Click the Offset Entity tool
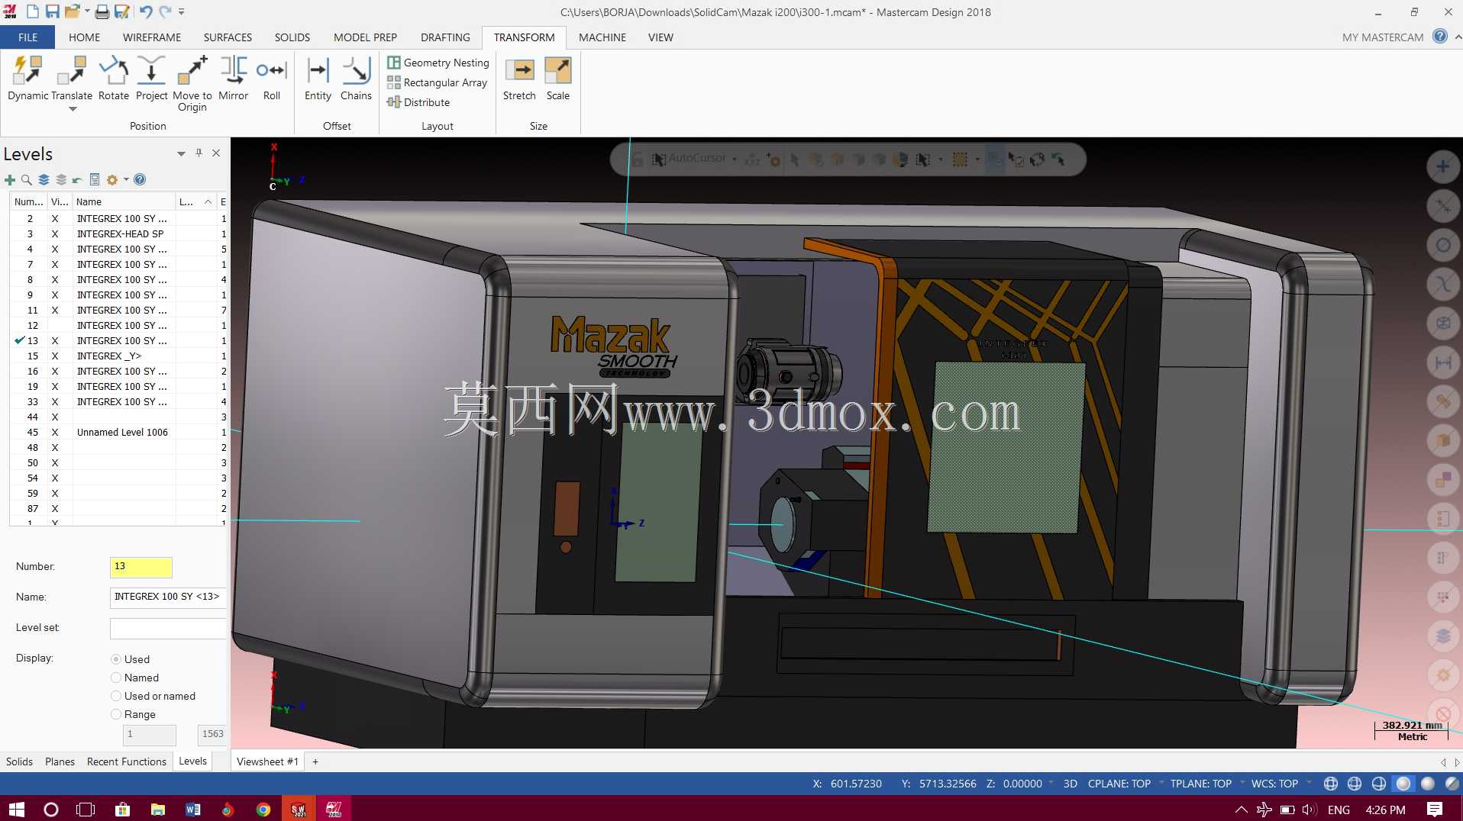 pos(318,78)
